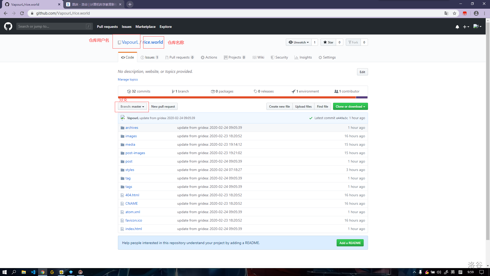Screen dimensions: 490x276
Task: Expand the plus create-new menu
Action: tap(466, 27)
